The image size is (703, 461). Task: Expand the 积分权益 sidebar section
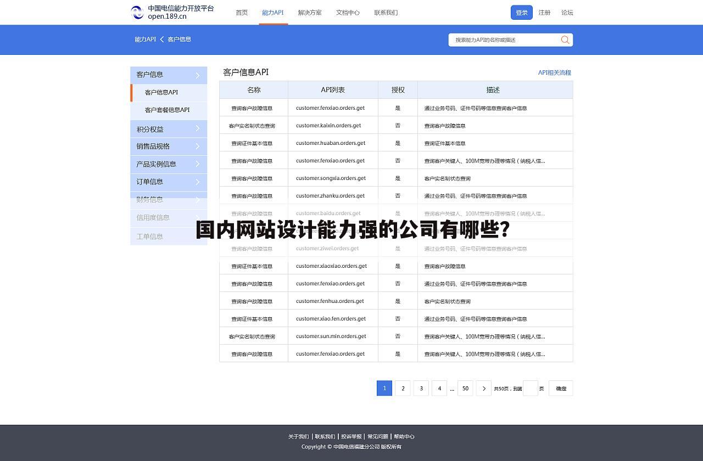(169, 129)
